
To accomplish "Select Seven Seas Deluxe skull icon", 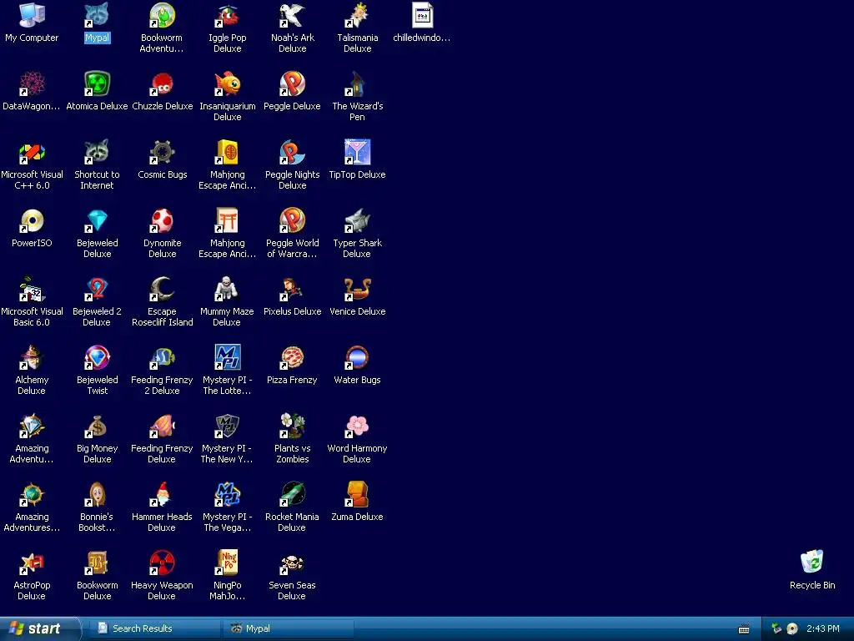I will pyautogui.click(x=293, y=563).
